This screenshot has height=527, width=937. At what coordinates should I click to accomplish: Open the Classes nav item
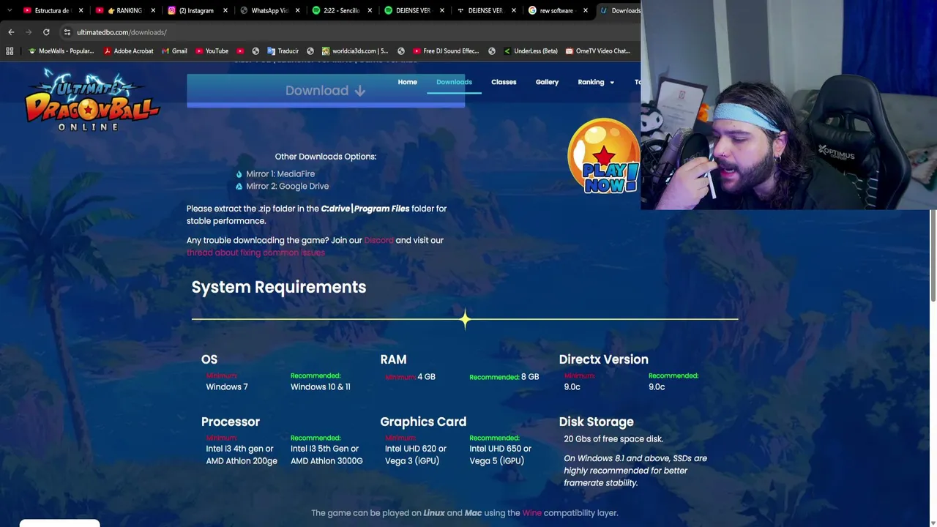click(504, 82)
